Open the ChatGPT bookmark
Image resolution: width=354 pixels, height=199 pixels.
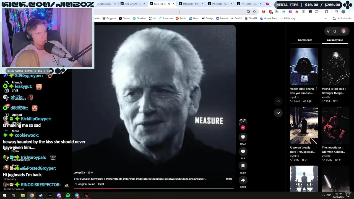(251, 19)
